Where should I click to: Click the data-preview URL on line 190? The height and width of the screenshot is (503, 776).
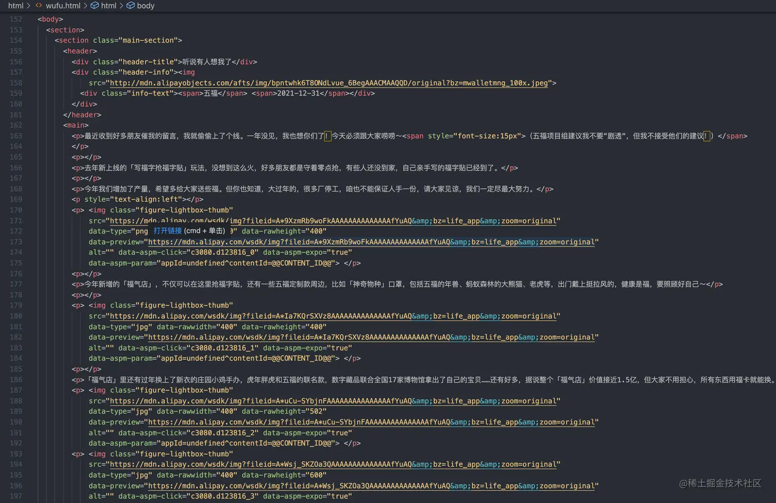click(x=371, y=422)
